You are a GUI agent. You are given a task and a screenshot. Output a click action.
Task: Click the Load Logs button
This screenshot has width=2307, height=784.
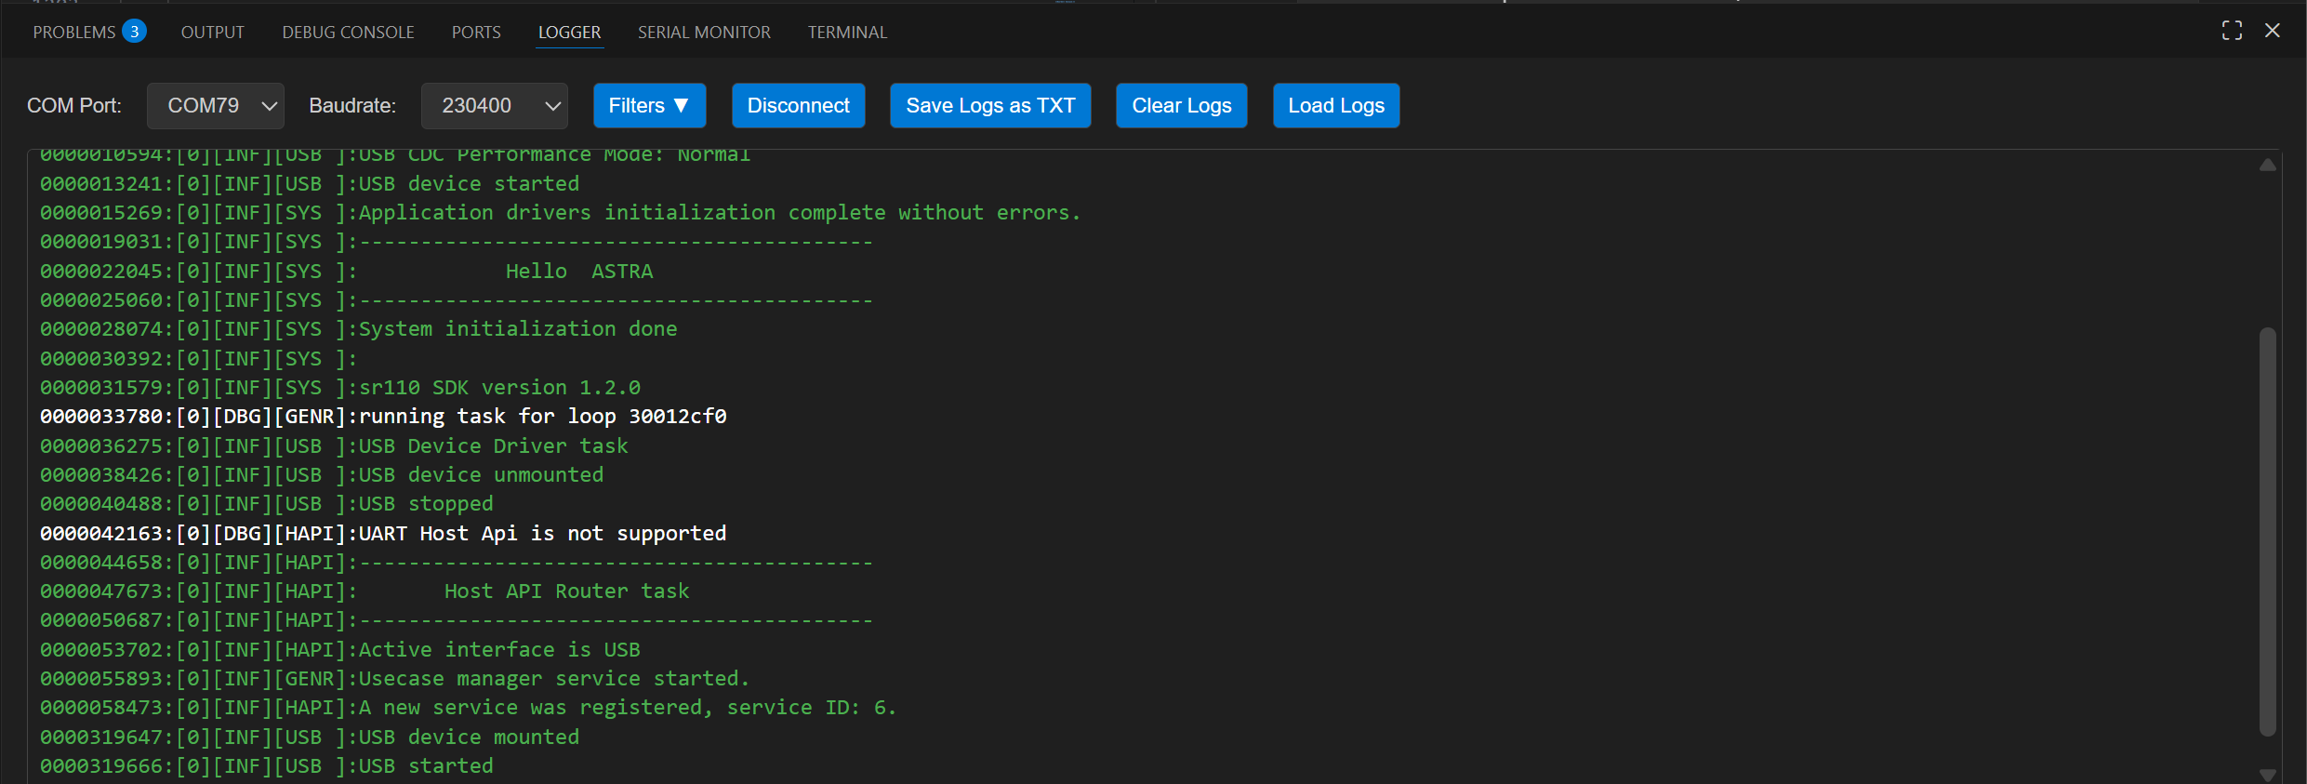click(1335, 106)
